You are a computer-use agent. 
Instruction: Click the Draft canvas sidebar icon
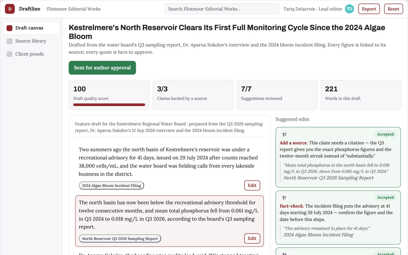[9, 28]
